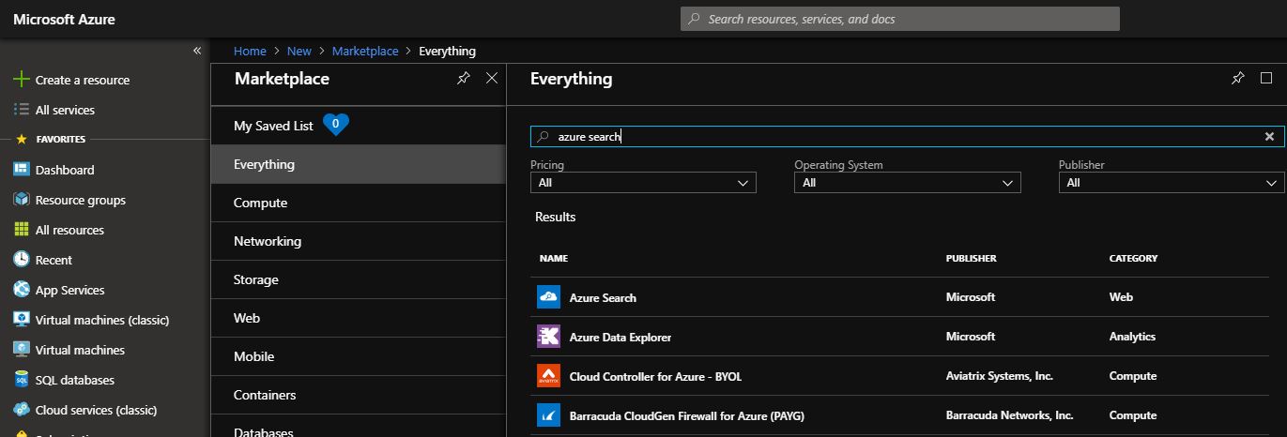Screen dimensions: 1287x437
Task: Select the Compute category
Action: [358, 203]
